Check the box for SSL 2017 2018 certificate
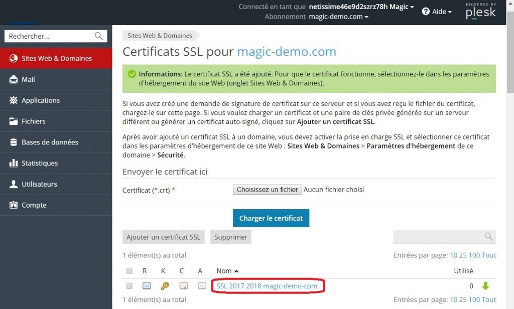Image resolution: width=514 pixels, height=309 pixels. (129, 286)
